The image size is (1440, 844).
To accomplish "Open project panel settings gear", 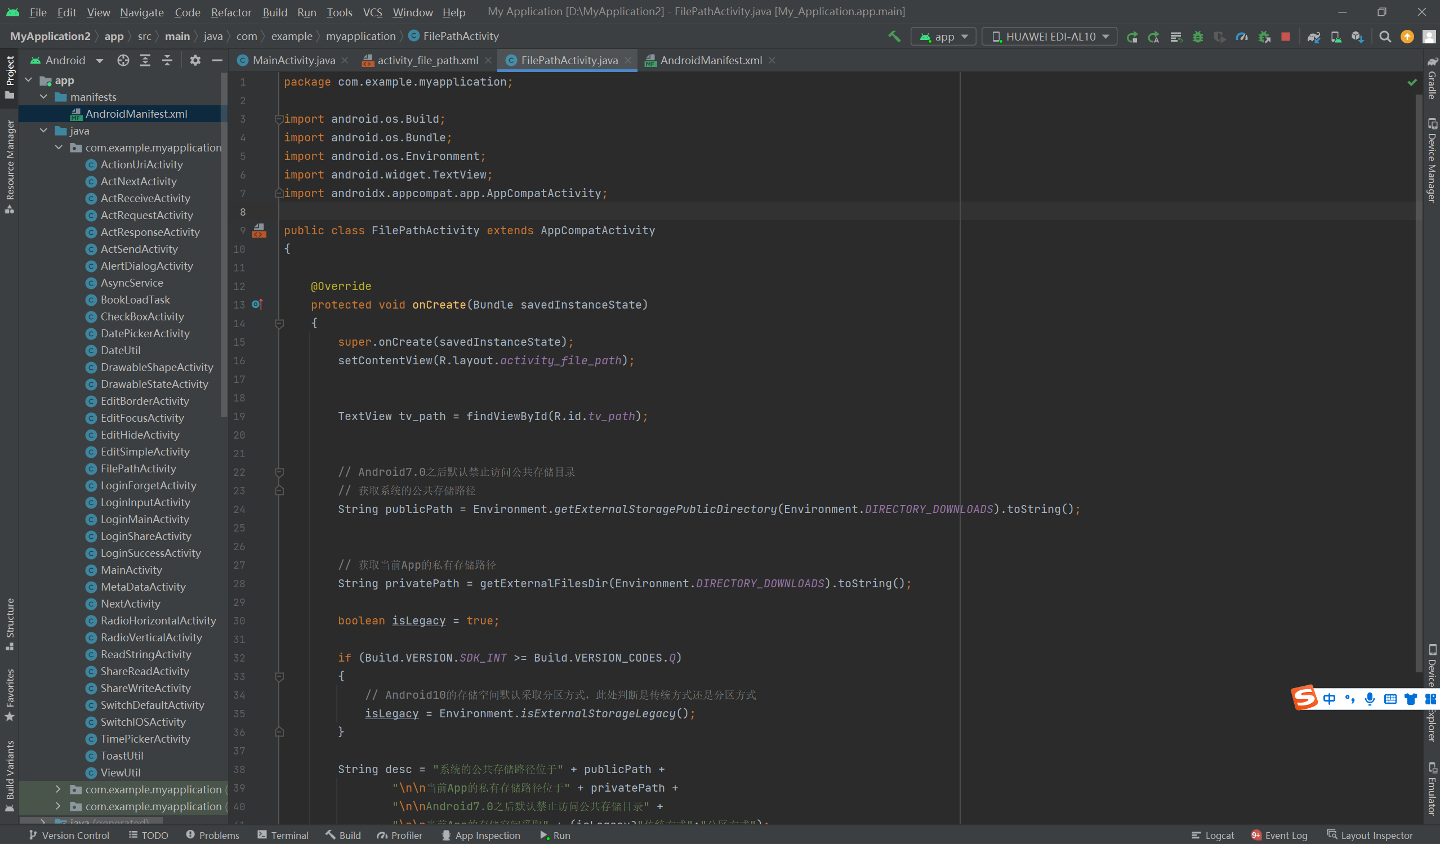I will 195,60.
